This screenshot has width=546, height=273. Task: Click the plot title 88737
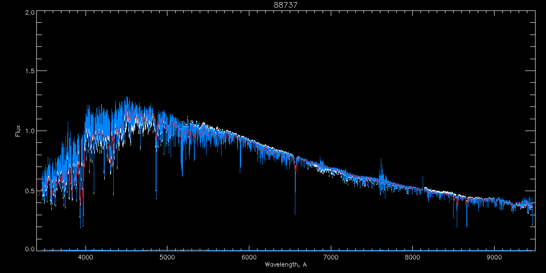click(x=285, y=5)
